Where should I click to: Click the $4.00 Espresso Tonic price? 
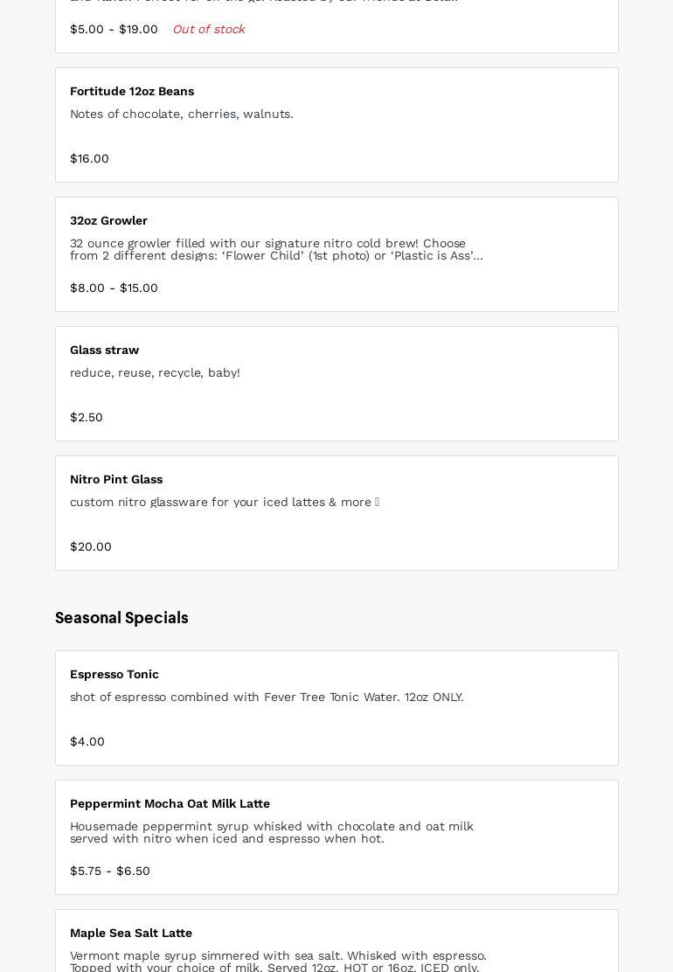tap(87, 741)
